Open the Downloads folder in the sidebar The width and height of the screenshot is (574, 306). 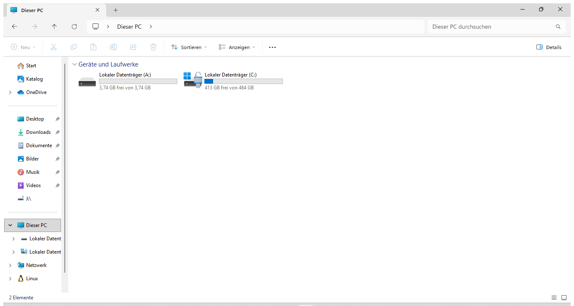click(37, 132)
